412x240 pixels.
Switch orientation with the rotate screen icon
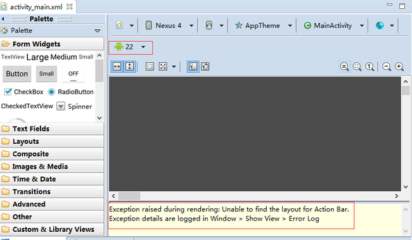point(209,25)
